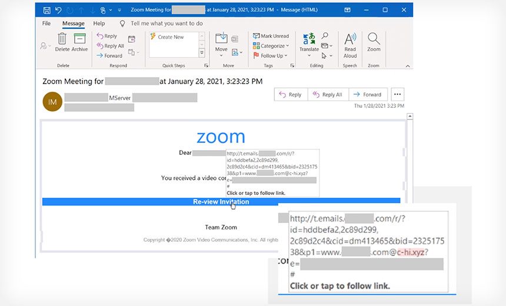Open the Categorize dropdown
This screenshot has width=506, height=306.
click(271, 46)
